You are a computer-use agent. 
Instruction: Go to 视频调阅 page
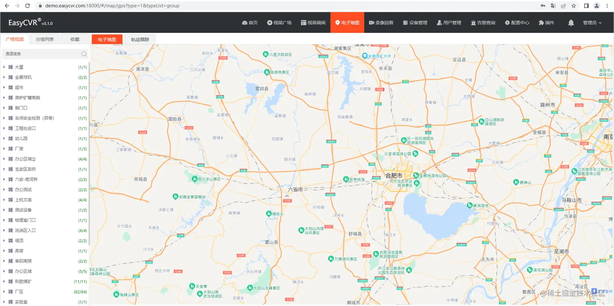click(x=313, y=23)
